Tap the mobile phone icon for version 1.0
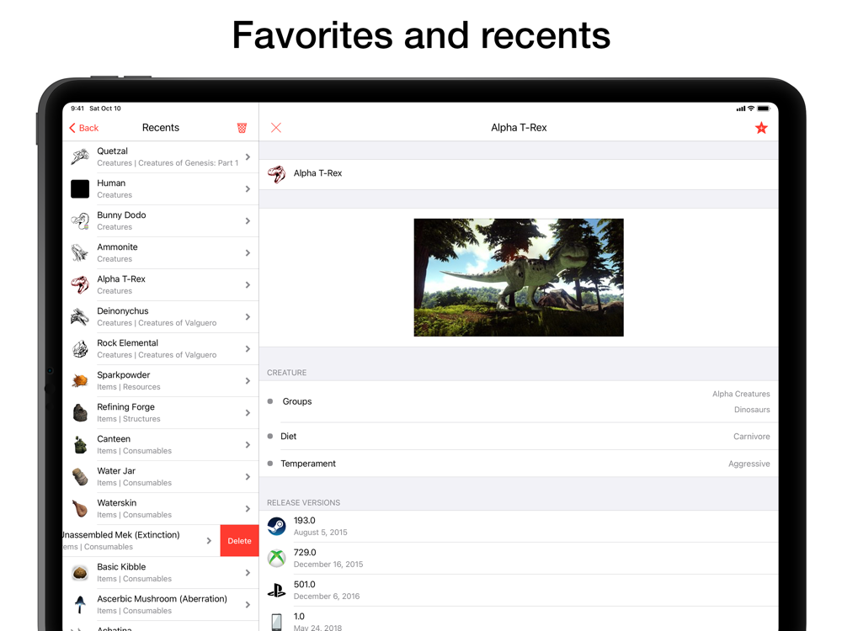The image size is (842, 631). click(x=276, y=622)
